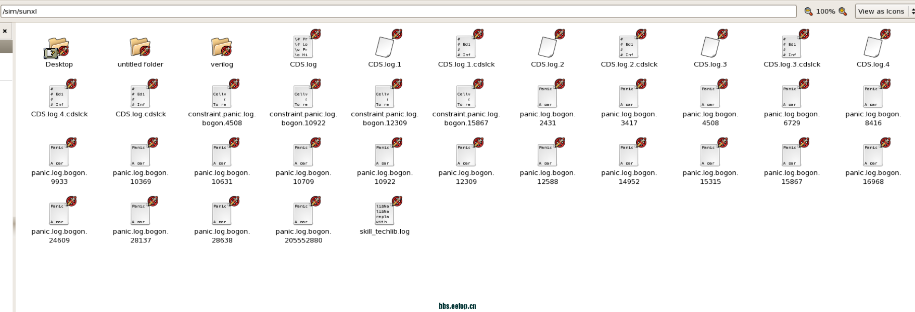Open the View as Icons dropdown
Screen dimensions: 915x312
coord(885,11)
